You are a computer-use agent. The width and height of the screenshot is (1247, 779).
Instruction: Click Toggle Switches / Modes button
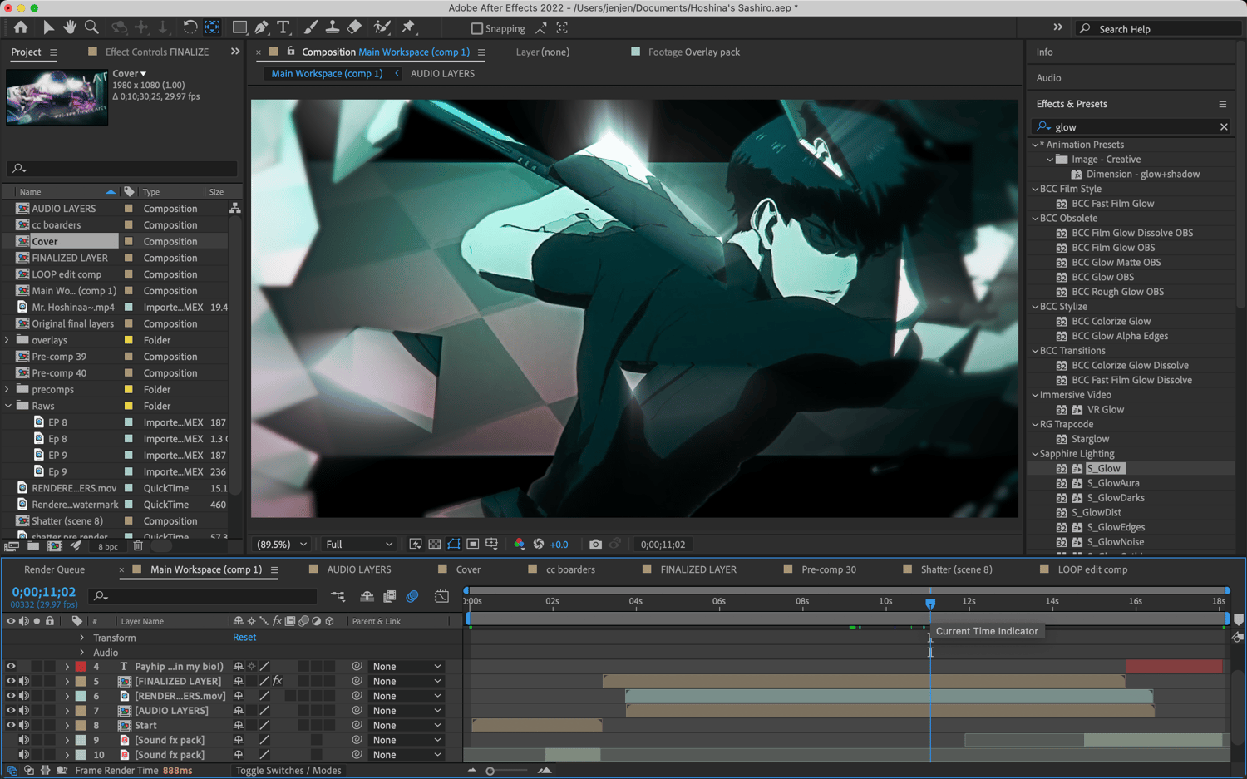pyautogui.click(x=288, y=771)
